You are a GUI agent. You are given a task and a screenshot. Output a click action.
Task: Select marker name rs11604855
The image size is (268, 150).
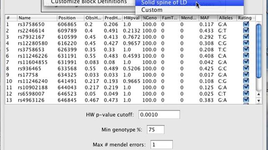[x=33, y=62]
